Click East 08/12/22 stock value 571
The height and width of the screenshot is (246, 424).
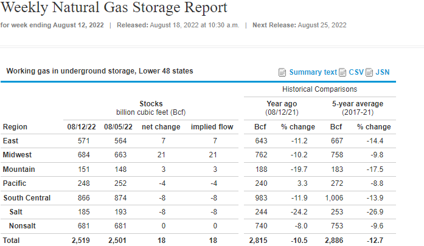tap(84, 141)
